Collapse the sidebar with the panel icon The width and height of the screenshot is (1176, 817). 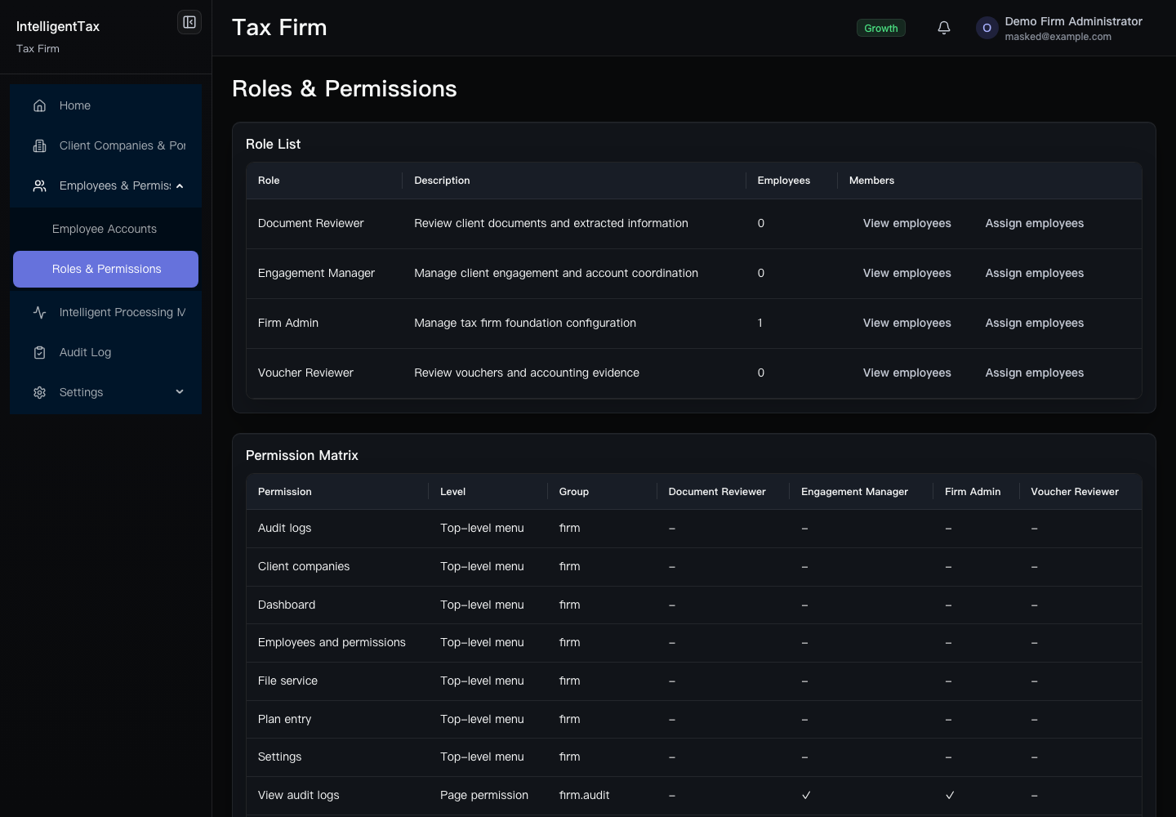click(189, 22)
